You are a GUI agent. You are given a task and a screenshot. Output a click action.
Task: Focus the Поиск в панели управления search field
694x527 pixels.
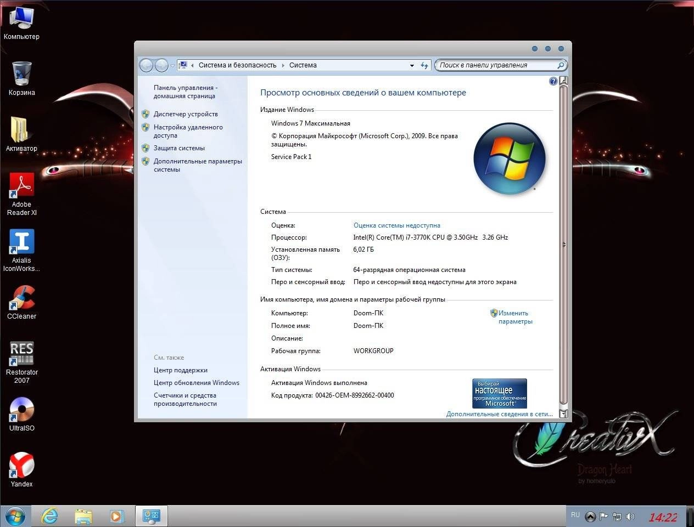[496, 65]
